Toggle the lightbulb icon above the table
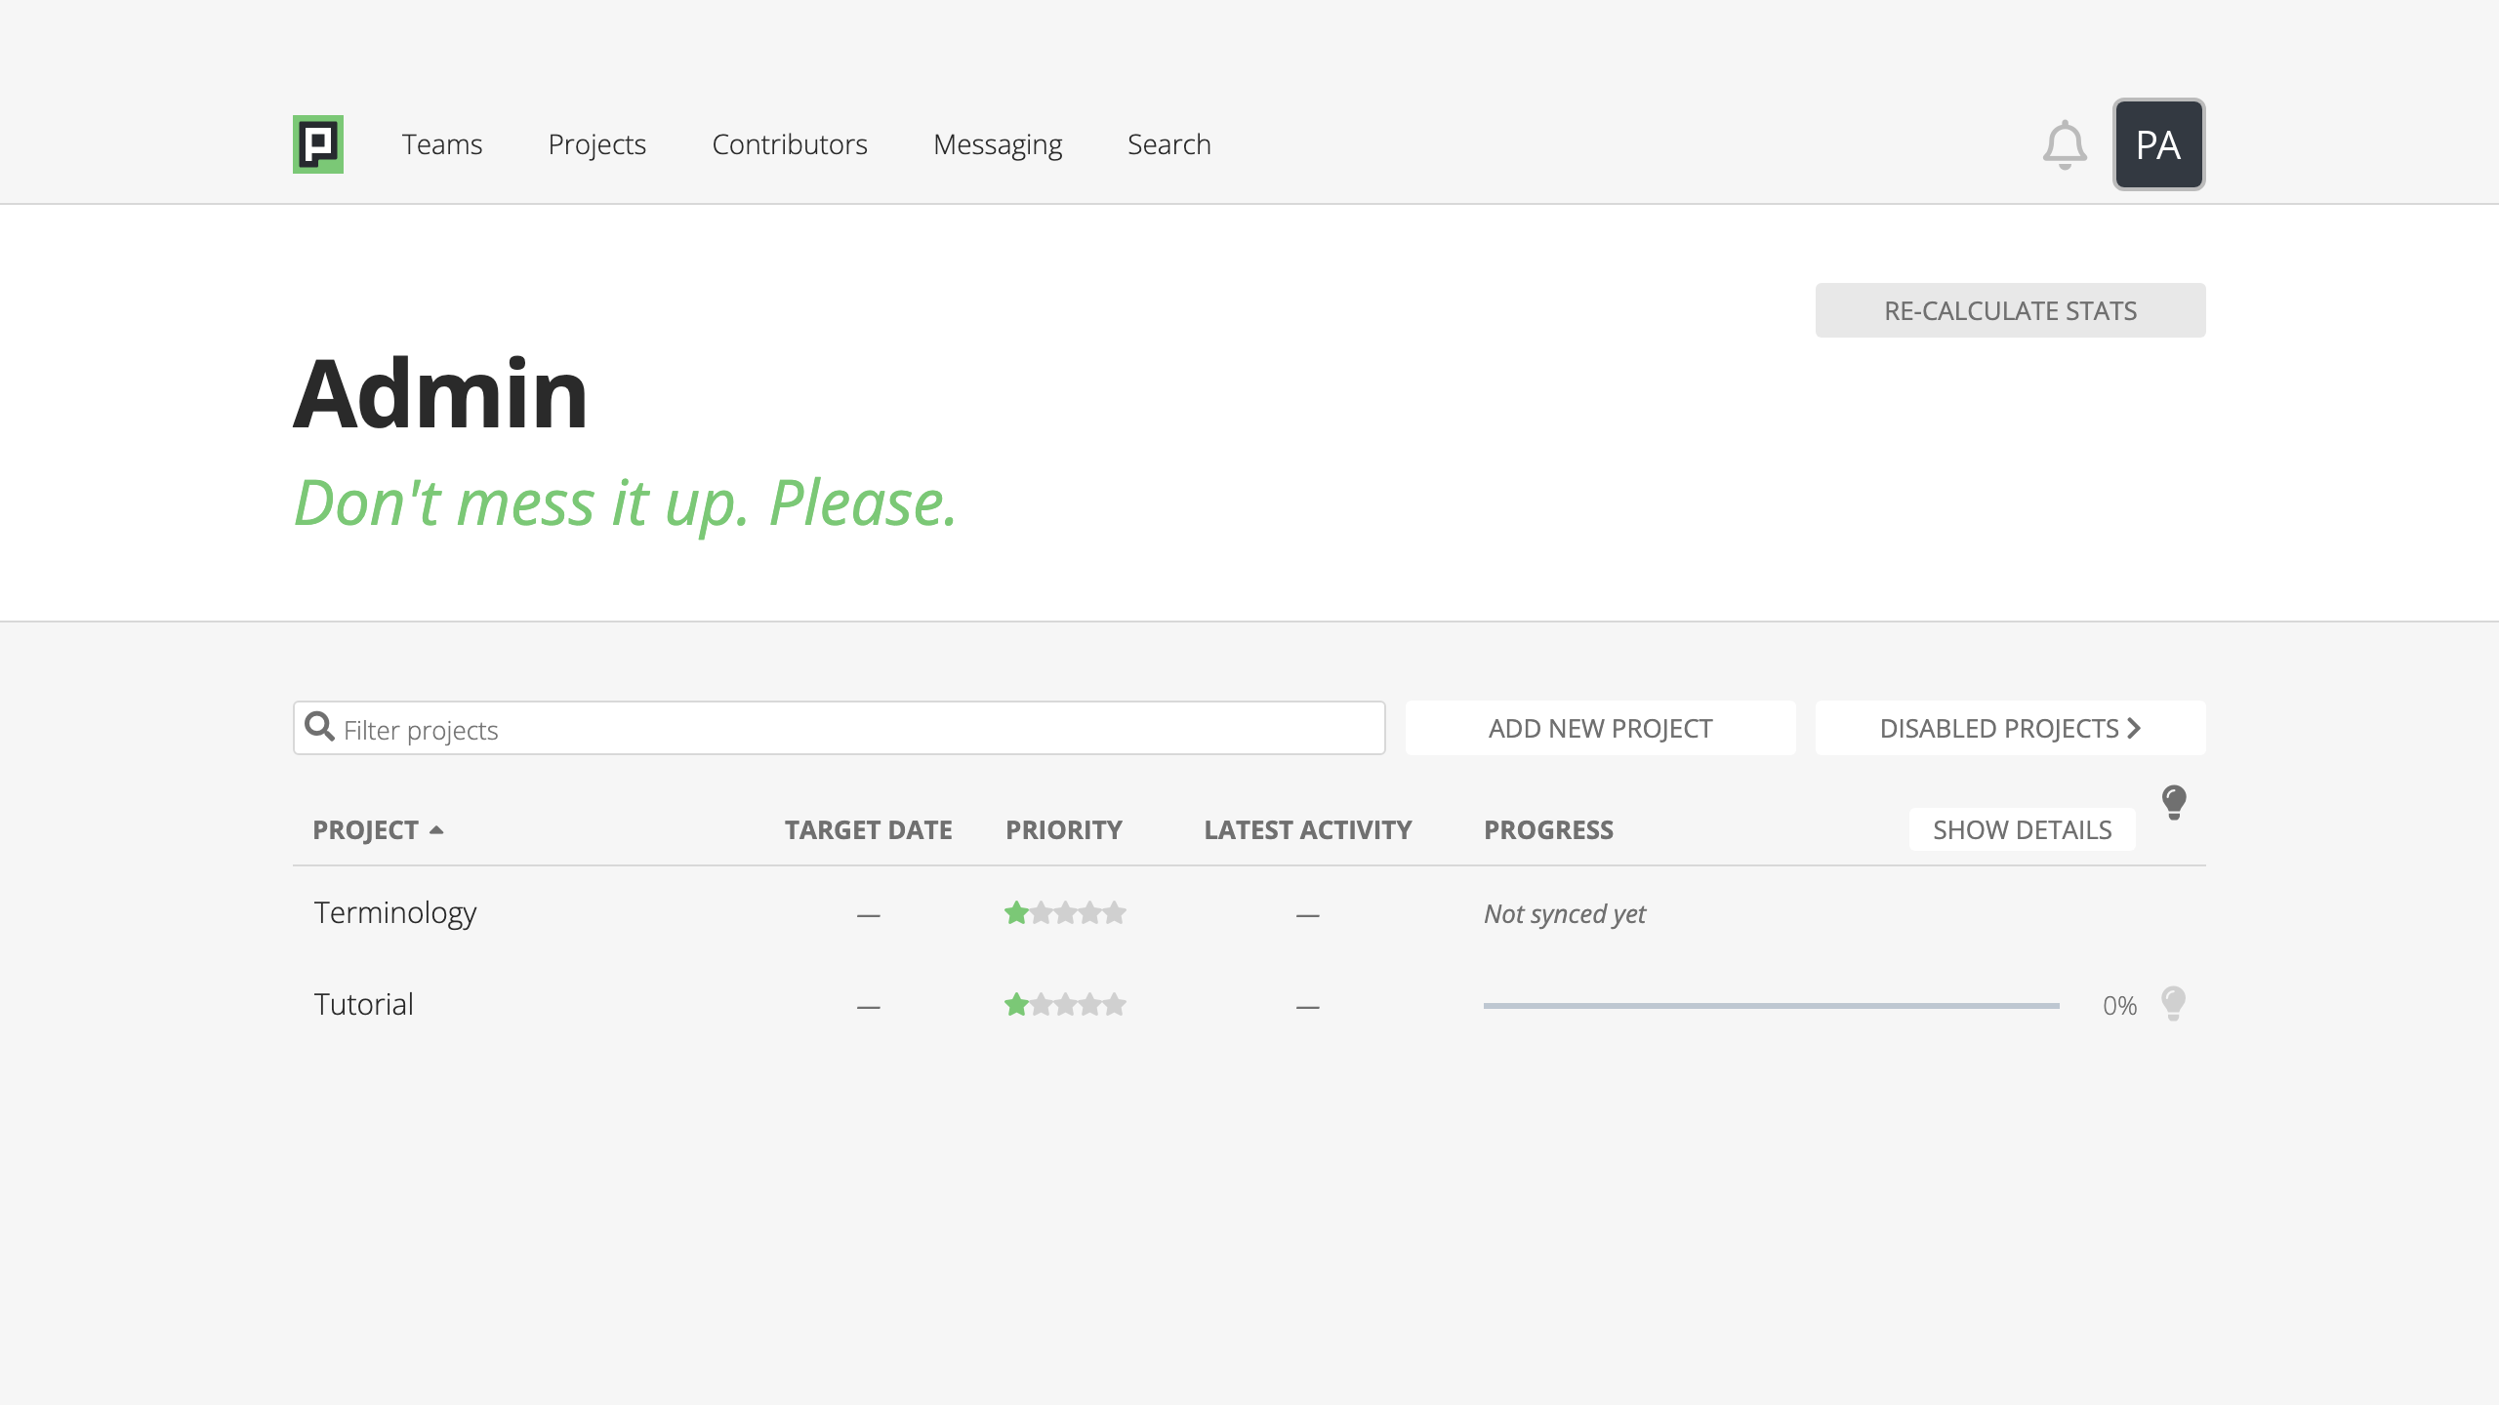 point(2174,802)
